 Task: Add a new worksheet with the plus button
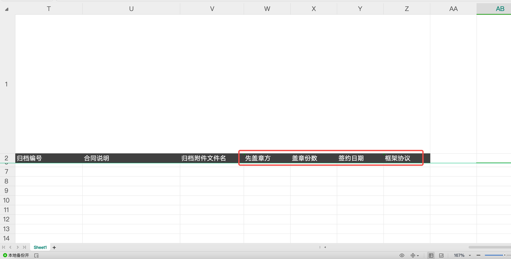(54, 247)
